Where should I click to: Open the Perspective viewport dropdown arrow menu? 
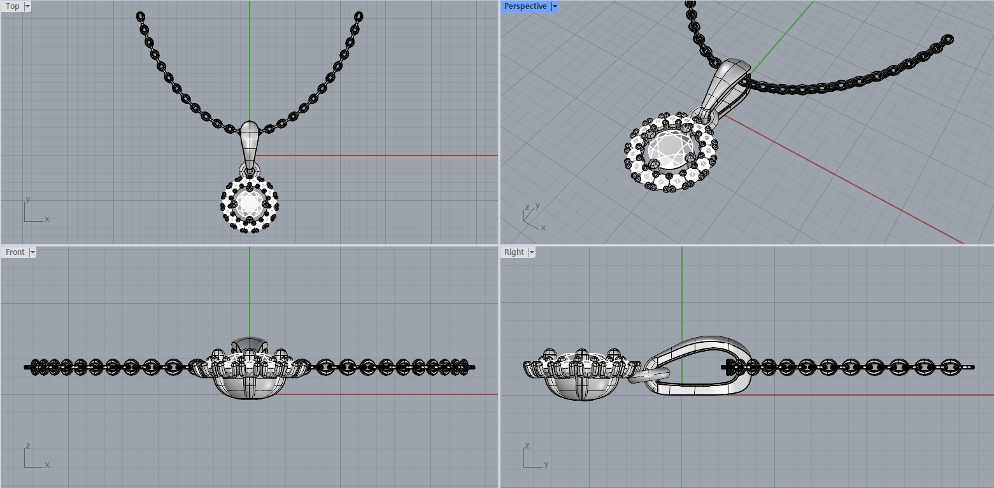[x=555, y=6]
